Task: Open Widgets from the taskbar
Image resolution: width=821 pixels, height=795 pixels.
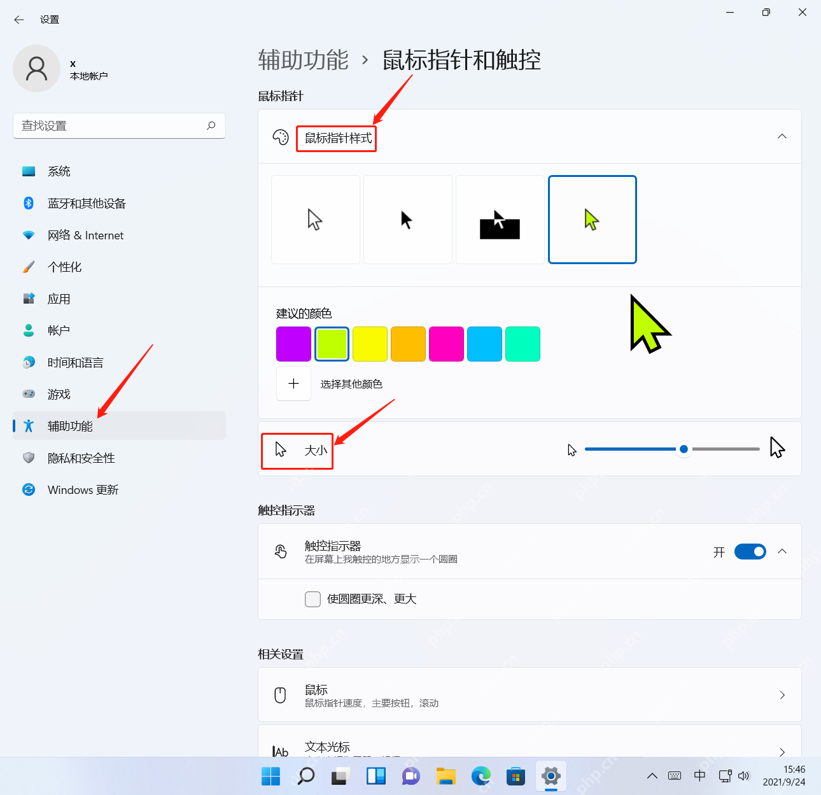Action: (x=376, y=776)
